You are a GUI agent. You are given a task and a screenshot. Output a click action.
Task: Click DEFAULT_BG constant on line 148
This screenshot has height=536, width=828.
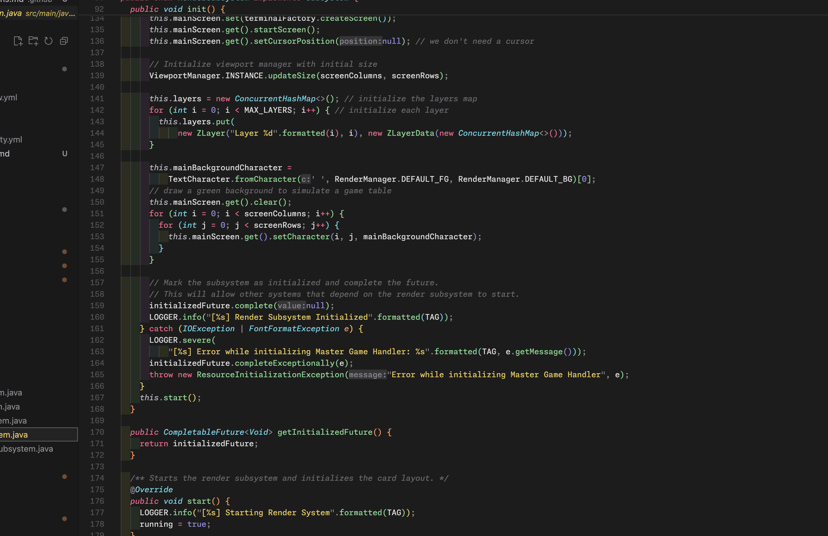[x=548, y=179]
